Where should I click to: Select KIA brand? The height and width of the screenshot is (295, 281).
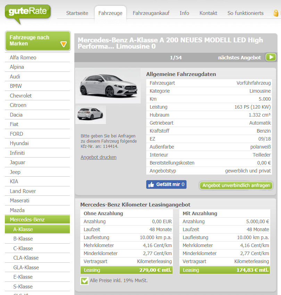37,182
